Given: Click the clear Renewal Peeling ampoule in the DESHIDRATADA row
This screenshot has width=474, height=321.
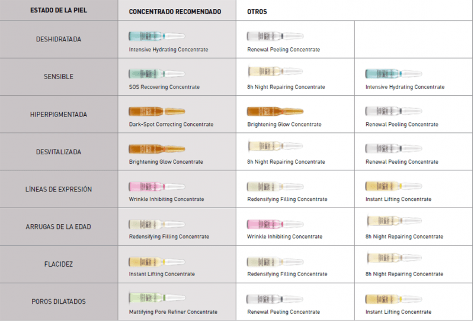Looking at the screenshot, I should point(275,36).
